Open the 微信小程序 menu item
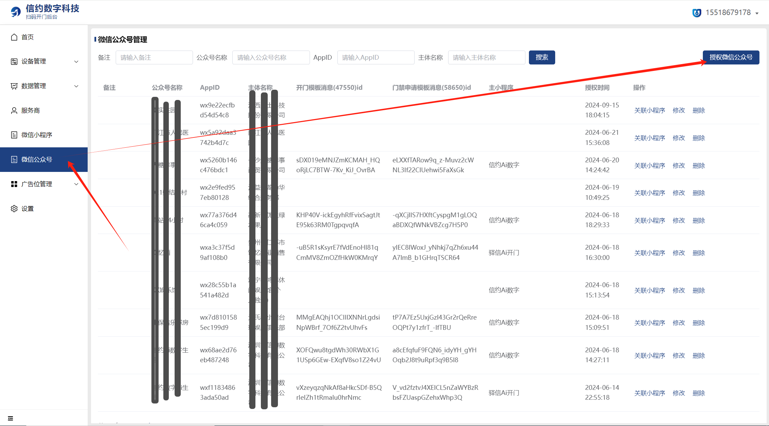This screenshot has height=426, width=769. [x=37, y=135]
